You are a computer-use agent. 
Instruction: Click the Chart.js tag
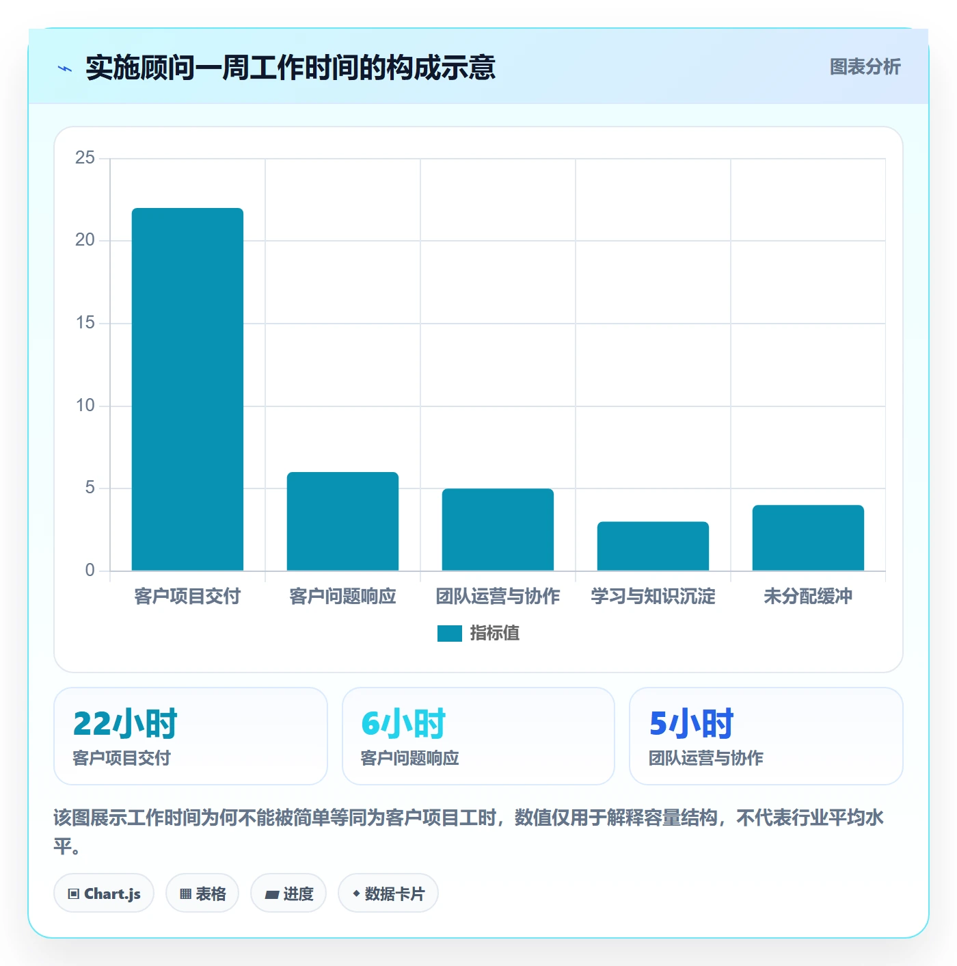tap(104, 893)
